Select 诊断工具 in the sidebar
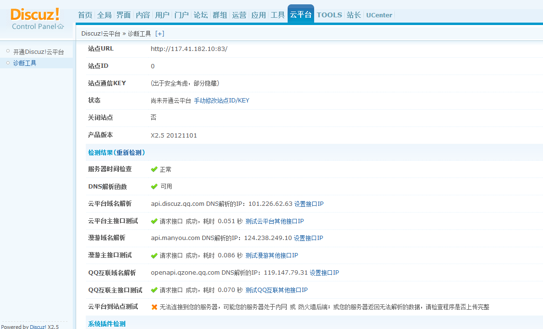Screen dimensions: 543x329 point(25,63)
